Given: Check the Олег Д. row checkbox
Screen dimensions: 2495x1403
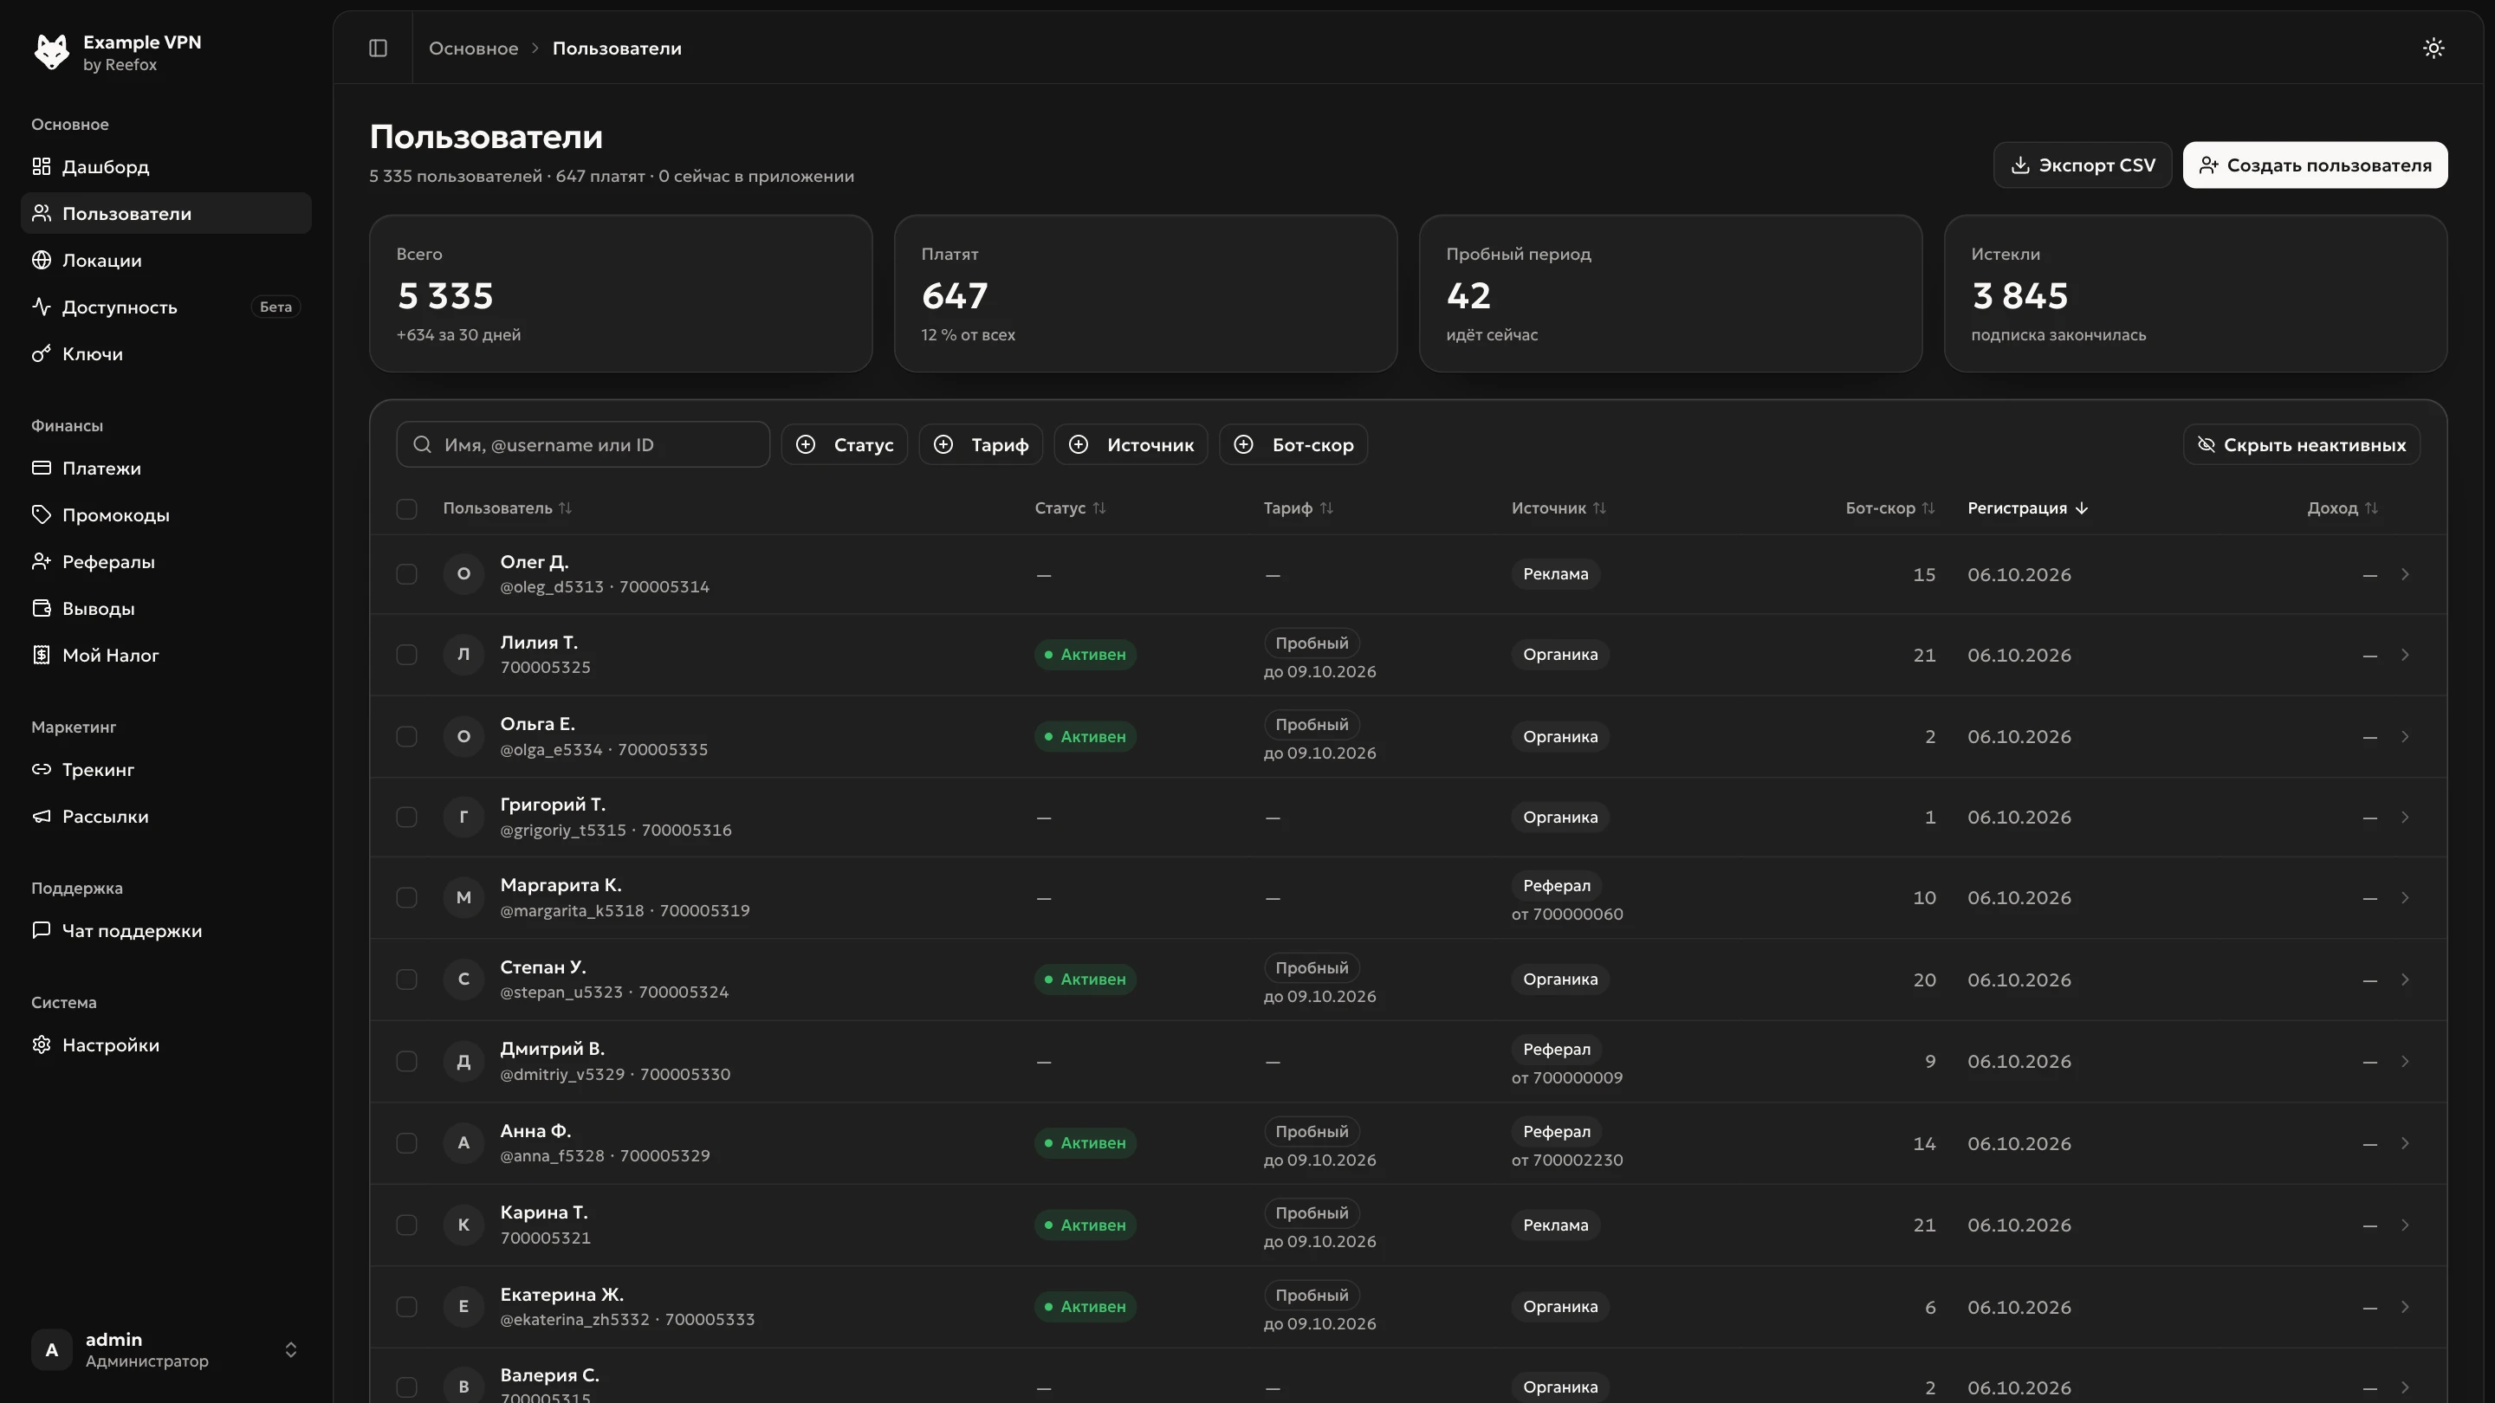Looking at the screenshot, I should [x=407, y=574].
